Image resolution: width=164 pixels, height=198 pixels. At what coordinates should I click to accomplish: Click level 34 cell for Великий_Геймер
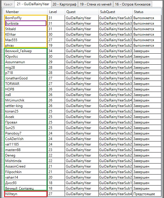[56, 51]
